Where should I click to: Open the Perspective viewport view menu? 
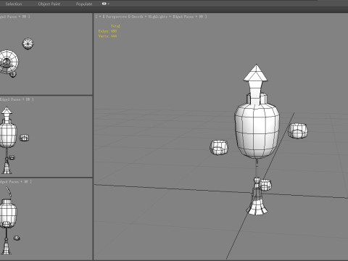coord(116,17)
